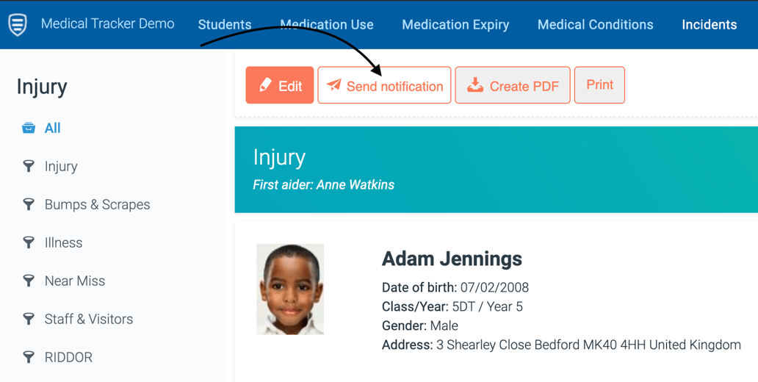Click the inbox icon beside All
758x382 pixels.
(29, 128)
